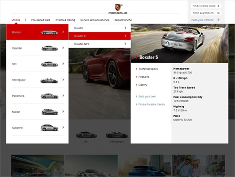The image size is (235, 177).
Task: Expand the Panamera row chevron
Action: 63,96
